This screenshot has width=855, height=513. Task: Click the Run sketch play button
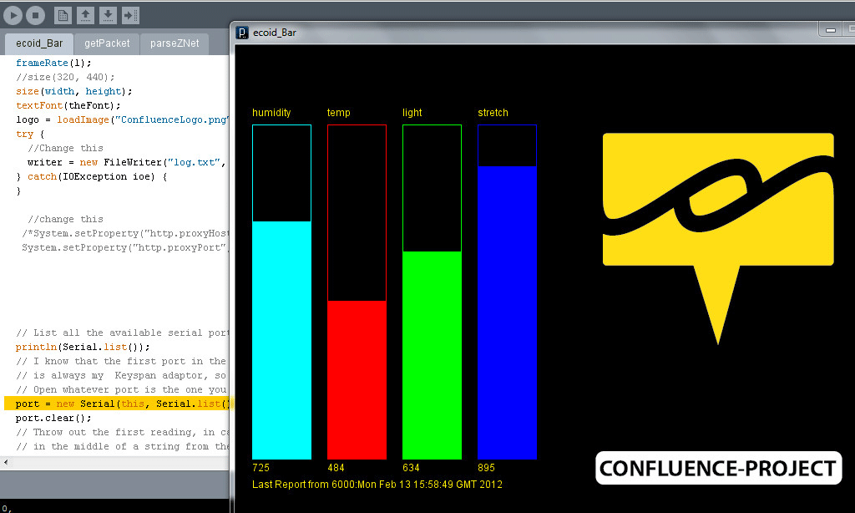14,15
